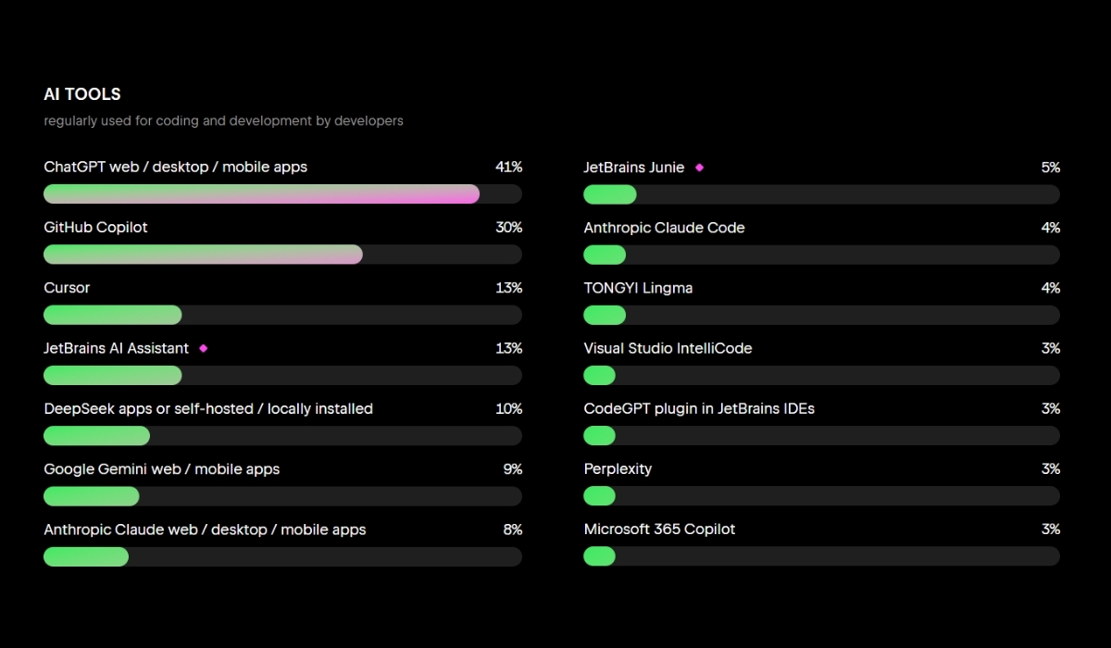Click the JetBrains AI Assistant bar
The image size is (1111, 648).
(282, 375)
